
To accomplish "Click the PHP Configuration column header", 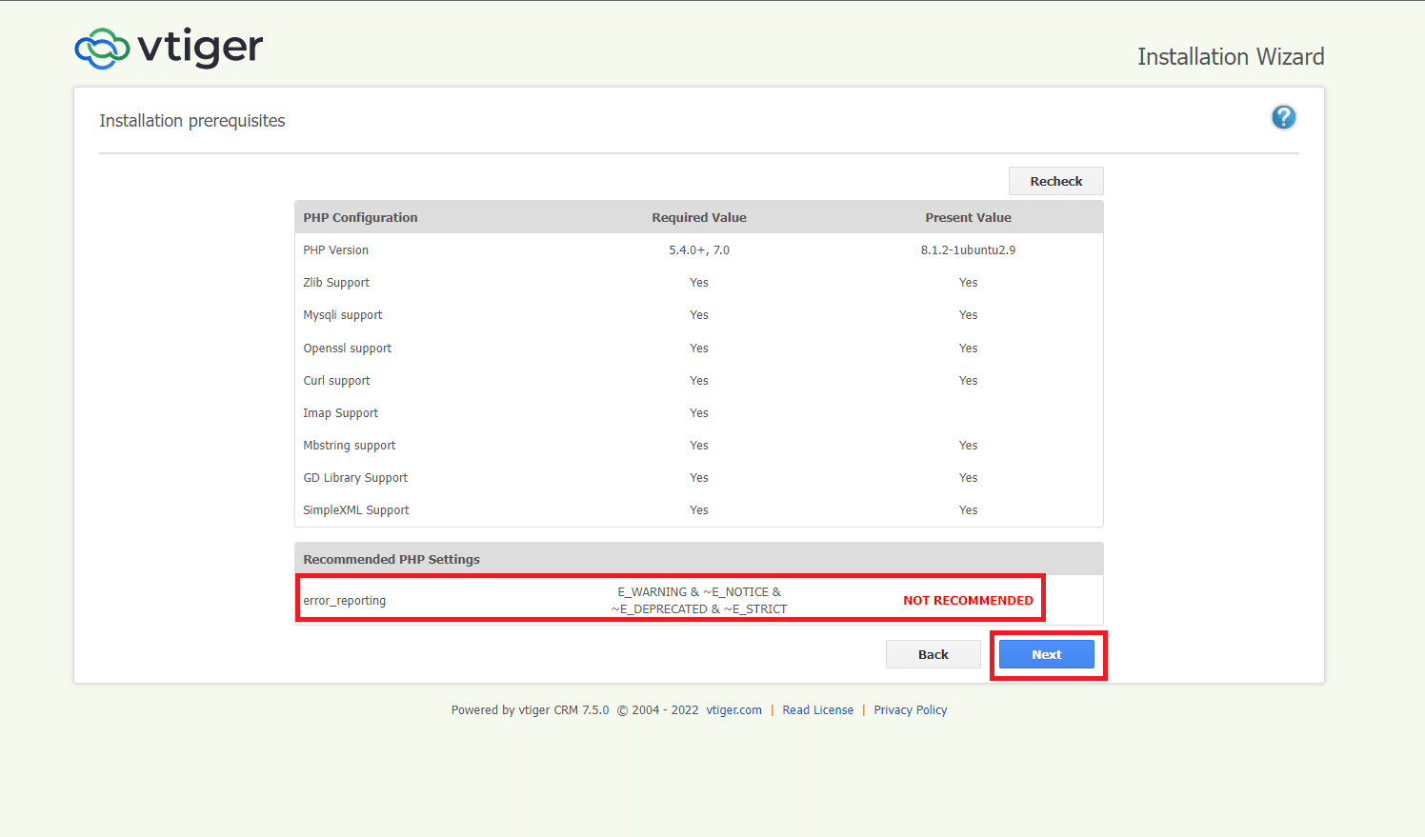I will 360,217.
